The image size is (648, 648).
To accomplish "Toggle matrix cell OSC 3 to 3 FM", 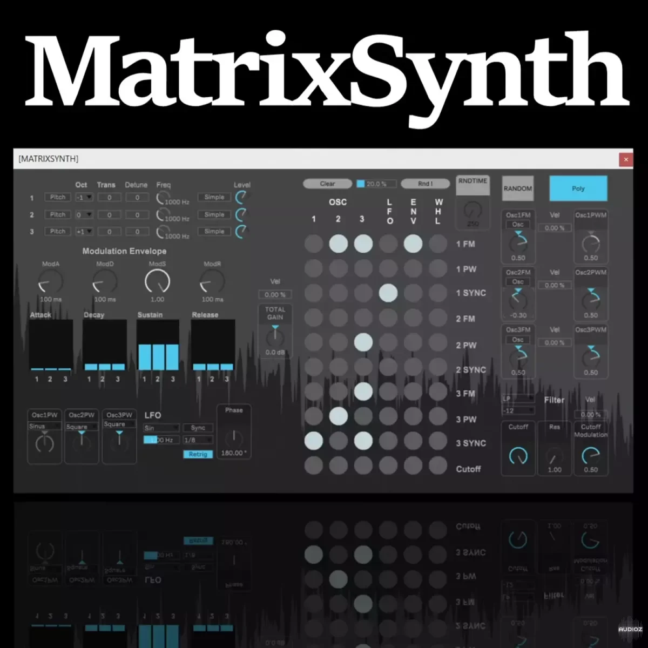I will pos(363,391).
